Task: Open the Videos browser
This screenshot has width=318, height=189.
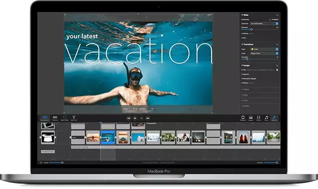Action: point(258,118)
